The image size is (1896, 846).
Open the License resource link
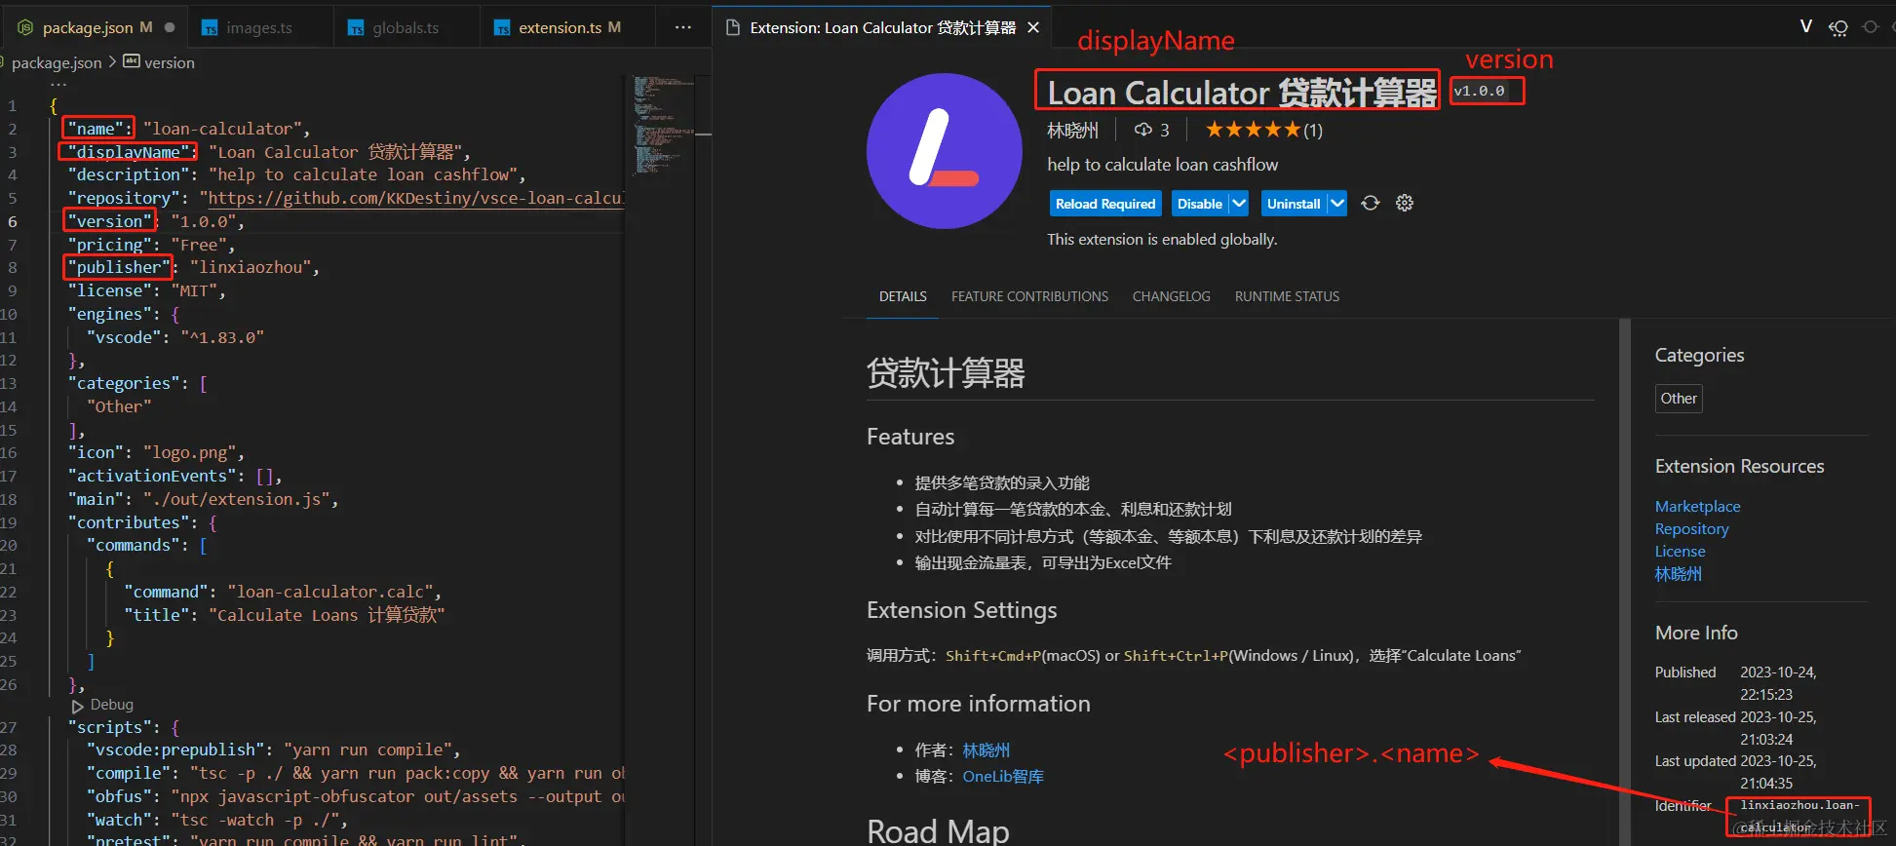[x=1680, y=551]
